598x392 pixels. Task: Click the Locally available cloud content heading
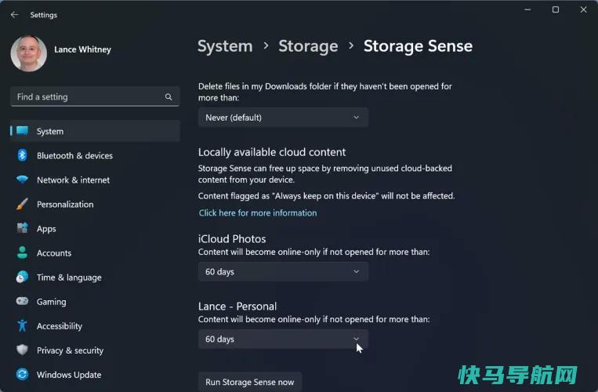(272, 152)
